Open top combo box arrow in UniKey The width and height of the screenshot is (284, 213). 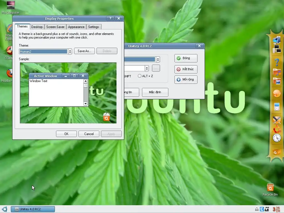tap(158, 59)
